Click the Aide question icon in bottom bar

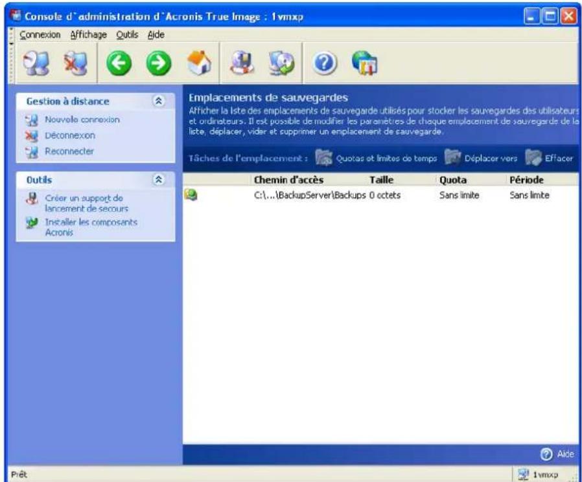click(x=546, y=454)
